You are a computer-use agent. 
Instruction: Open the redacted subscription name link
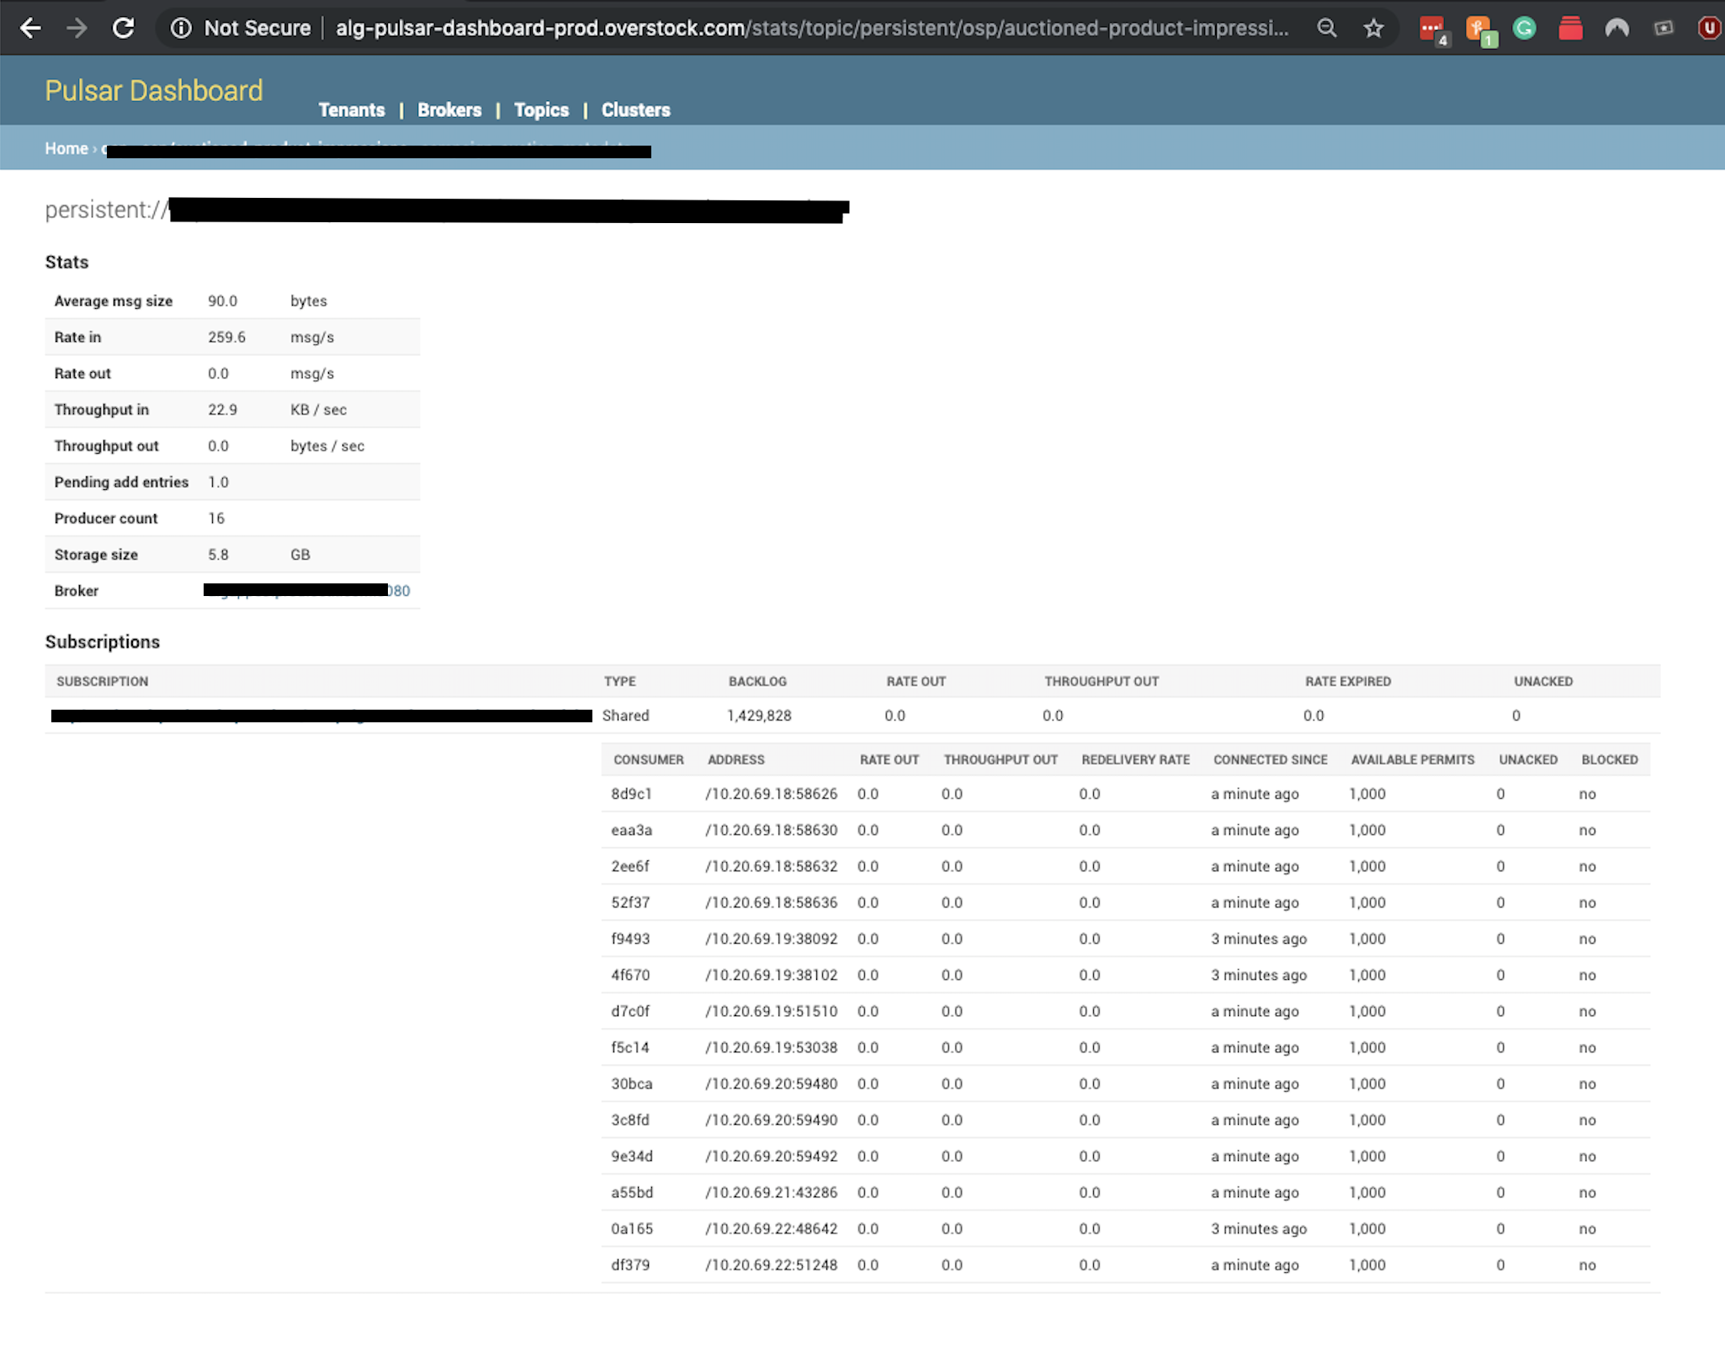[321, 716]
